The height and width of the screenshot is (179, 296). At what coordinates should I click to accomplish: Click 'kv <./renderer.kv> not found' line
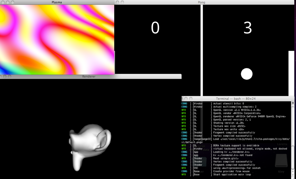point(233,155)
